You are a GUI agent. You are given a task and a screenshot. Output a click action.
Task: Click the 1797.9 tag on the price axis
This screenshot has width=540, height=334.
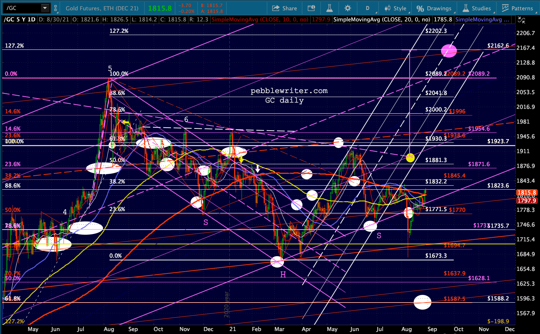[527, 200]
